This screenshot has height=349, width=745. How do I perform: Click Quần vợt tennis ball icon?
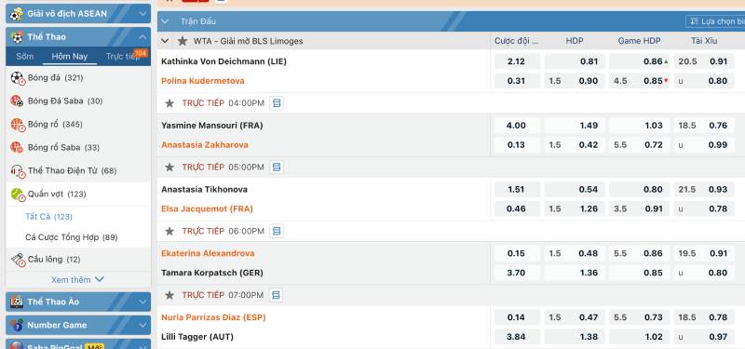[18, 195]
